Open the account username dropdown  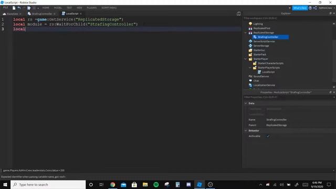(327, 8)
